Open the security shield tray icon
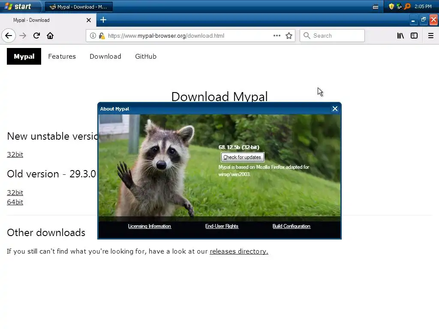 tap(391, 6)
